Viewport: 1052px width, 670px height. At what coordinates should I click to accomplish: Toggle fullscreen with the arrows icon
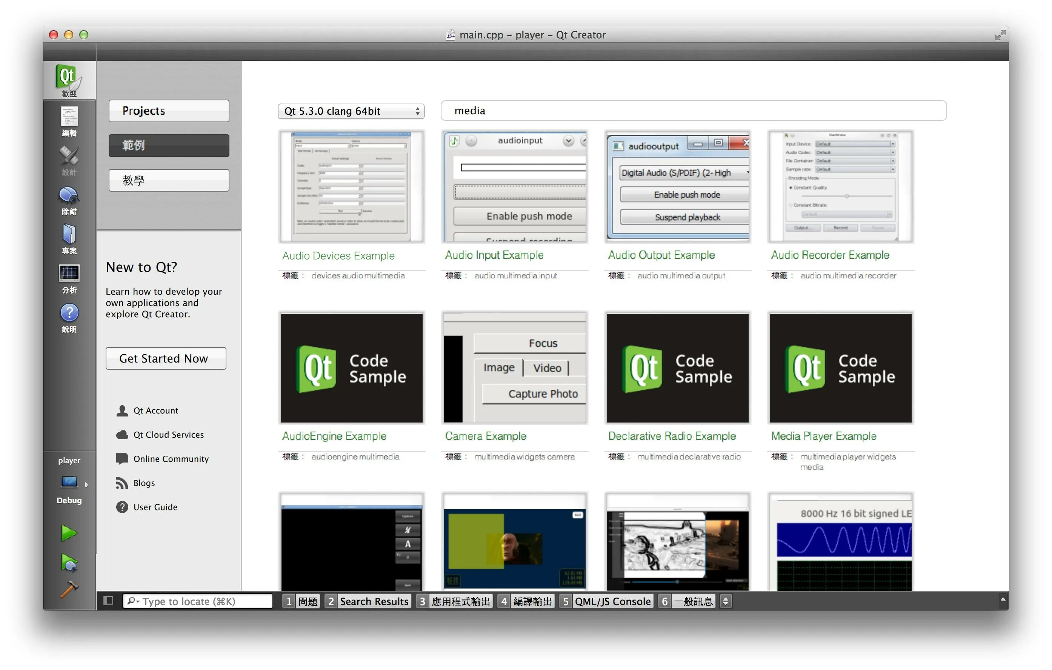pyautogui.click(x=1000, y=35)
